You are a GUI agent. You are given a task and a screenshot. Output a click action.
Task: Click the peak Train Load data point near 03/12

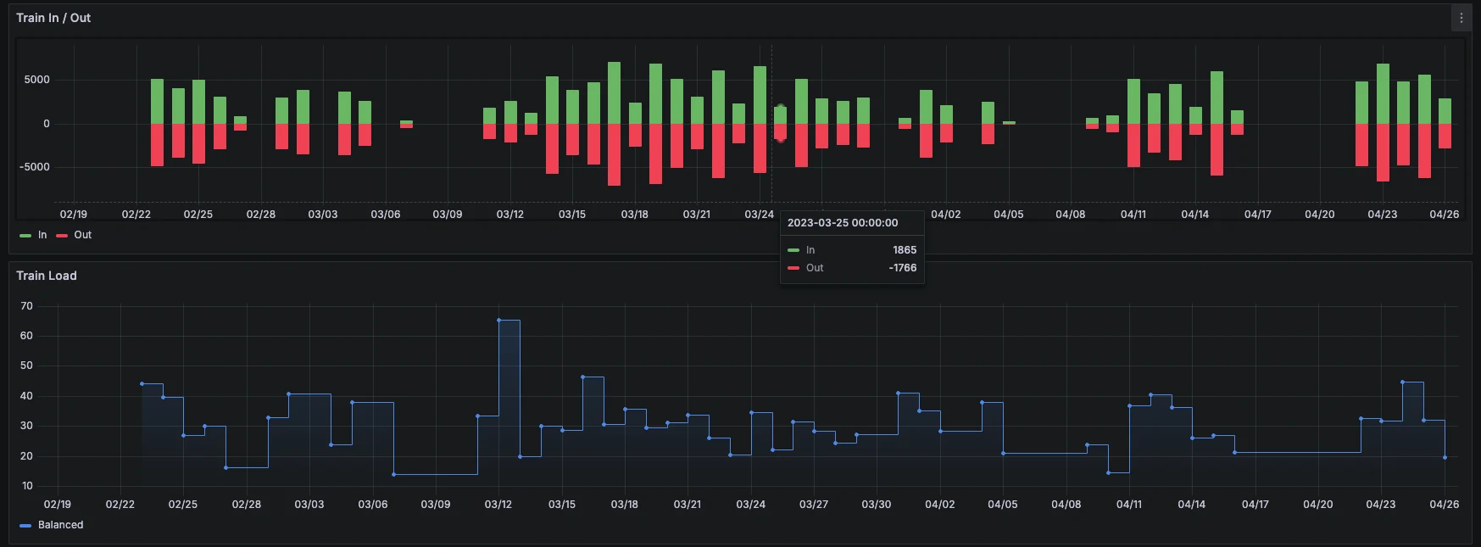[498, 321]
